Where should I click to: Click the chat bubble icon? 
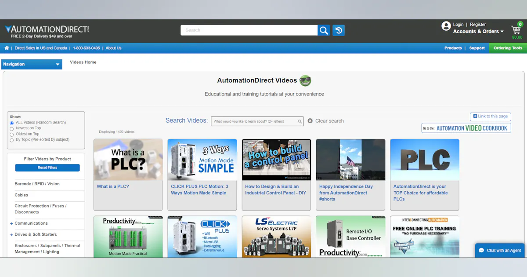[482, 250]
